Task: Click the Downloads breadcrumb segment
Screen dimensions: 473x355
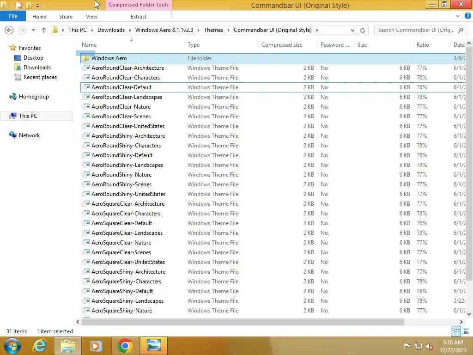Action: (x=111, y=30)
